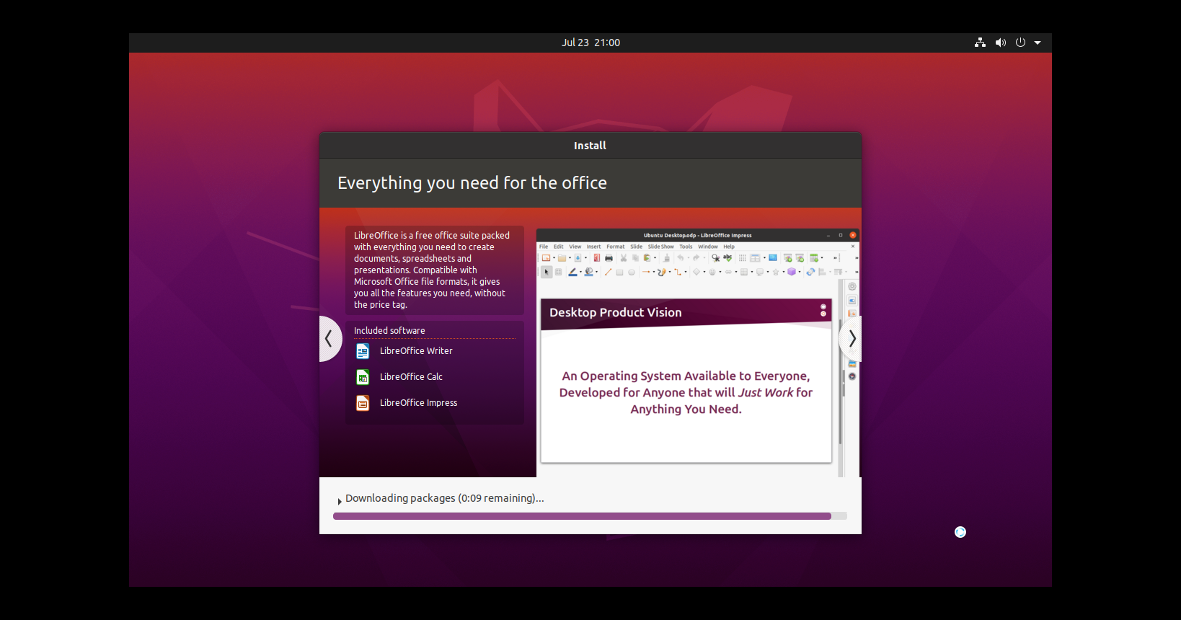Click the "Everything you need for the office" heading
The height and width of the screenshot is (620, 1181).
pos(472,183)
